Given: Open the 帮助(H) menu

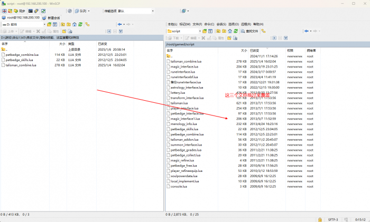Looking at the screenshot, I should (258, 24).
